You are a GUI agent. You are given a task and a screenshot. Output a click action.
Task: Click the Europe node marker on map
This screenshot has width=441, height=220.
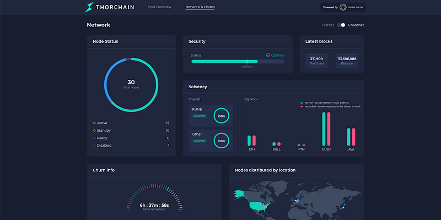point(297,201)
